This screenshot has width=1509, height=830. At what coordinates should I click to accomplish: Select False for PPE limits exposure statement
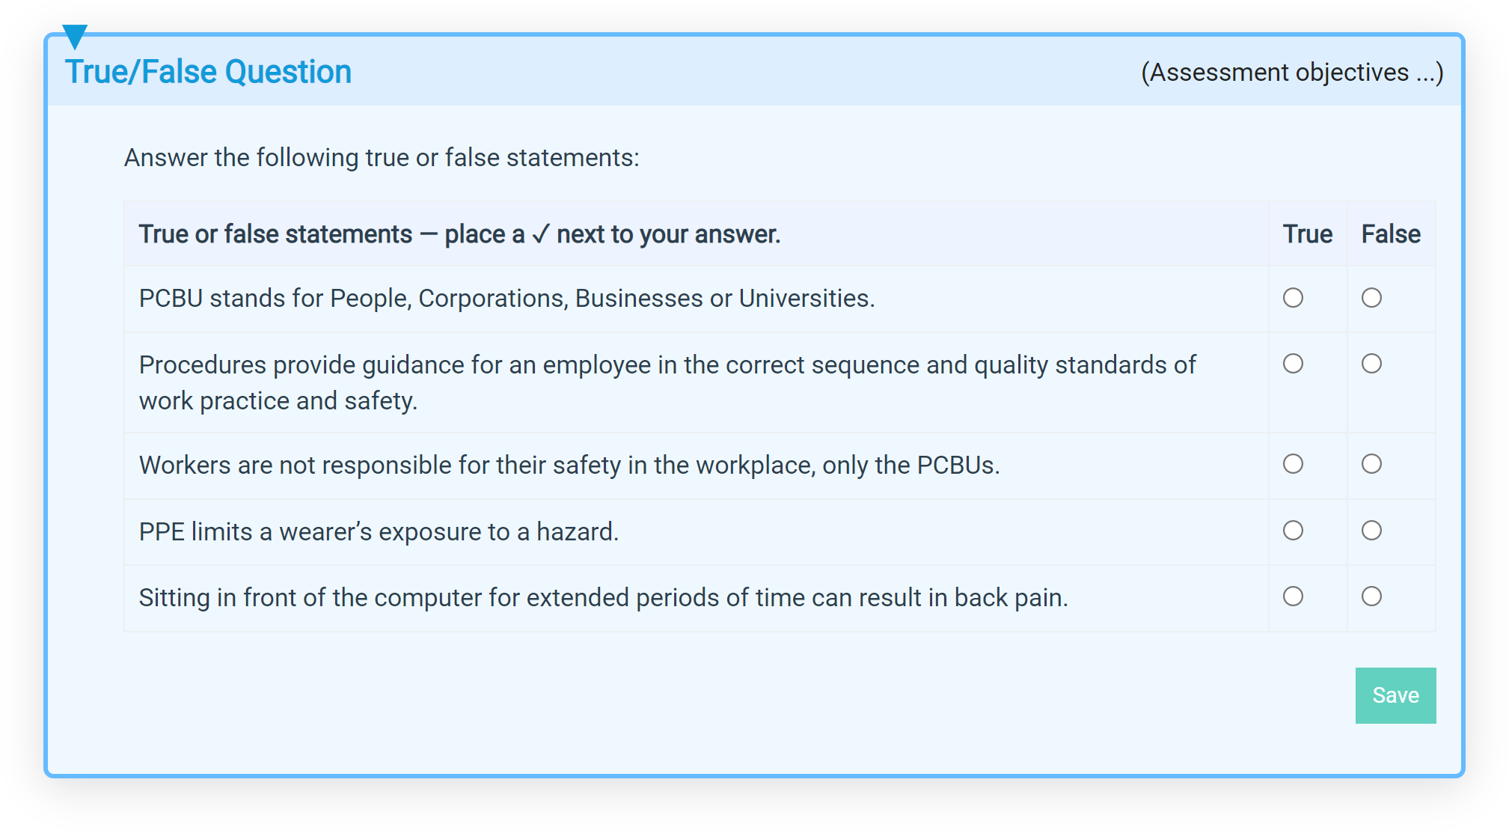point(1371,531)
